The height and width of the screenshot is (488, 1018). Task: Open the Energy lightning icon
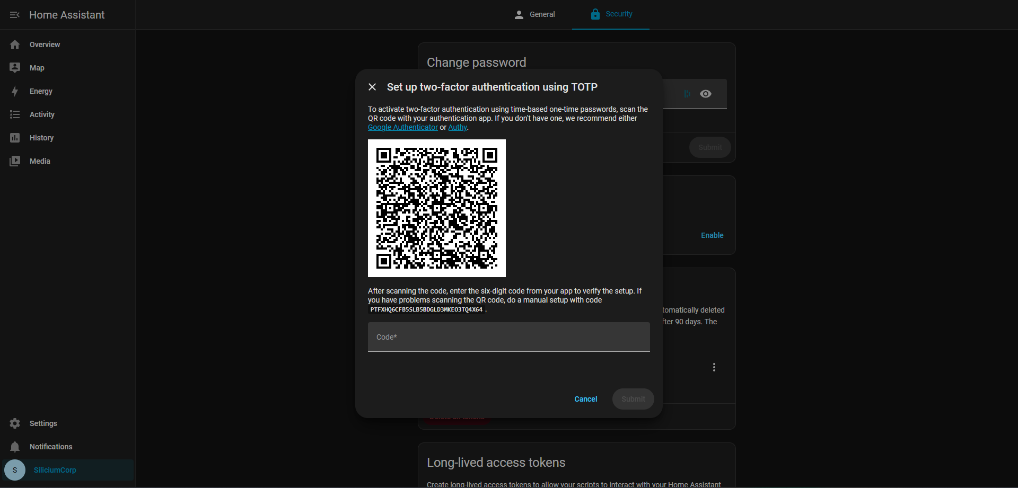point(15,91)
